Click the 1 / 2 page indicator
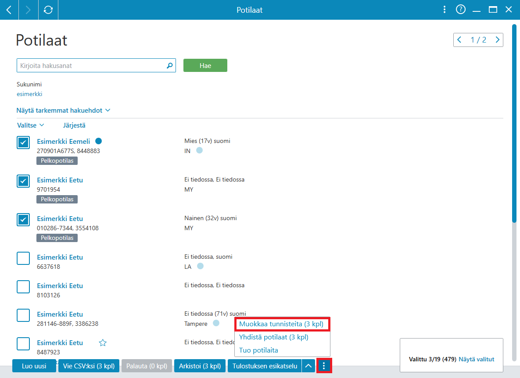Image resolution: width=520 pixels, height=378 pixels. point(478,40)
